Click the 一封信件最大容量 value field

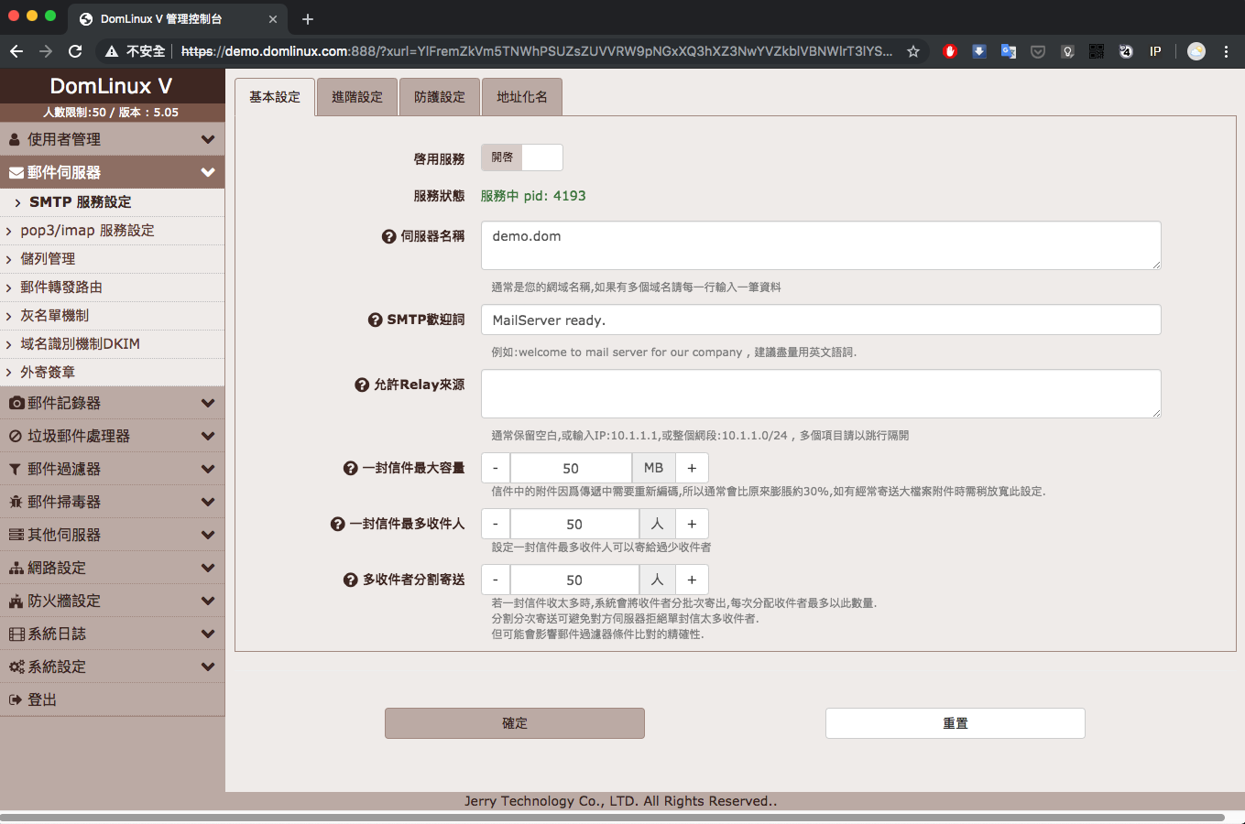click(571, 468)
